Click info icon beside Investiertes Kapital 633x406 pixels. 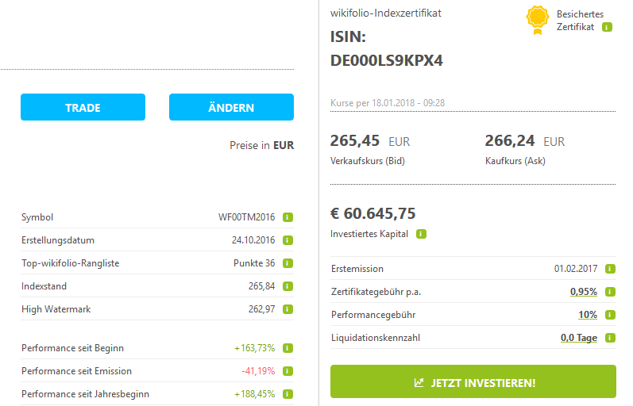point(421,235)
